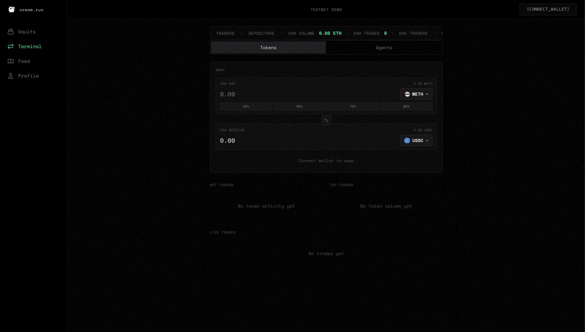Click the YOU RECEIVE label

(232, 130)
